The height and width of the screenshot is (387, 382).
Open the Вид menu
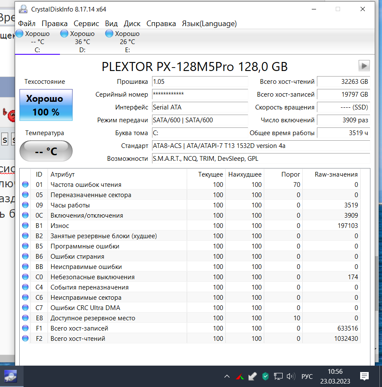111,24
